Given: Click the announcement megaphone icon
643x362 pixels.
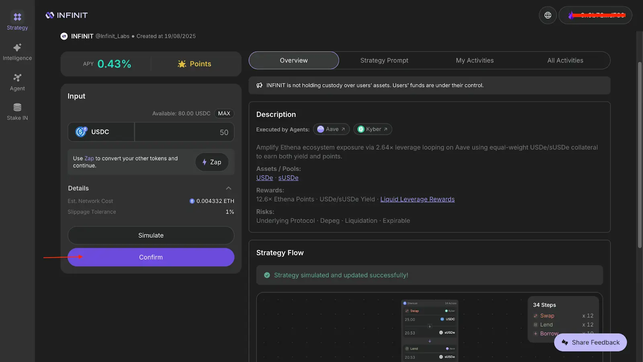Looking at the screenshot, I should (259, 85).
